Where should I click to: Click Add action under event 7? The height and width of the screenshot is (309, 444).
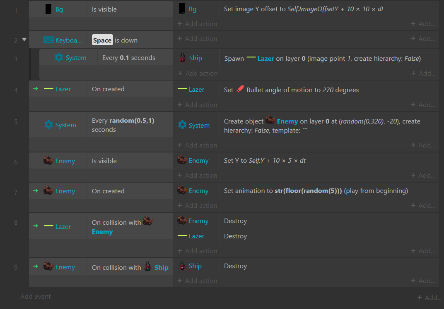(x=198, y=206)
